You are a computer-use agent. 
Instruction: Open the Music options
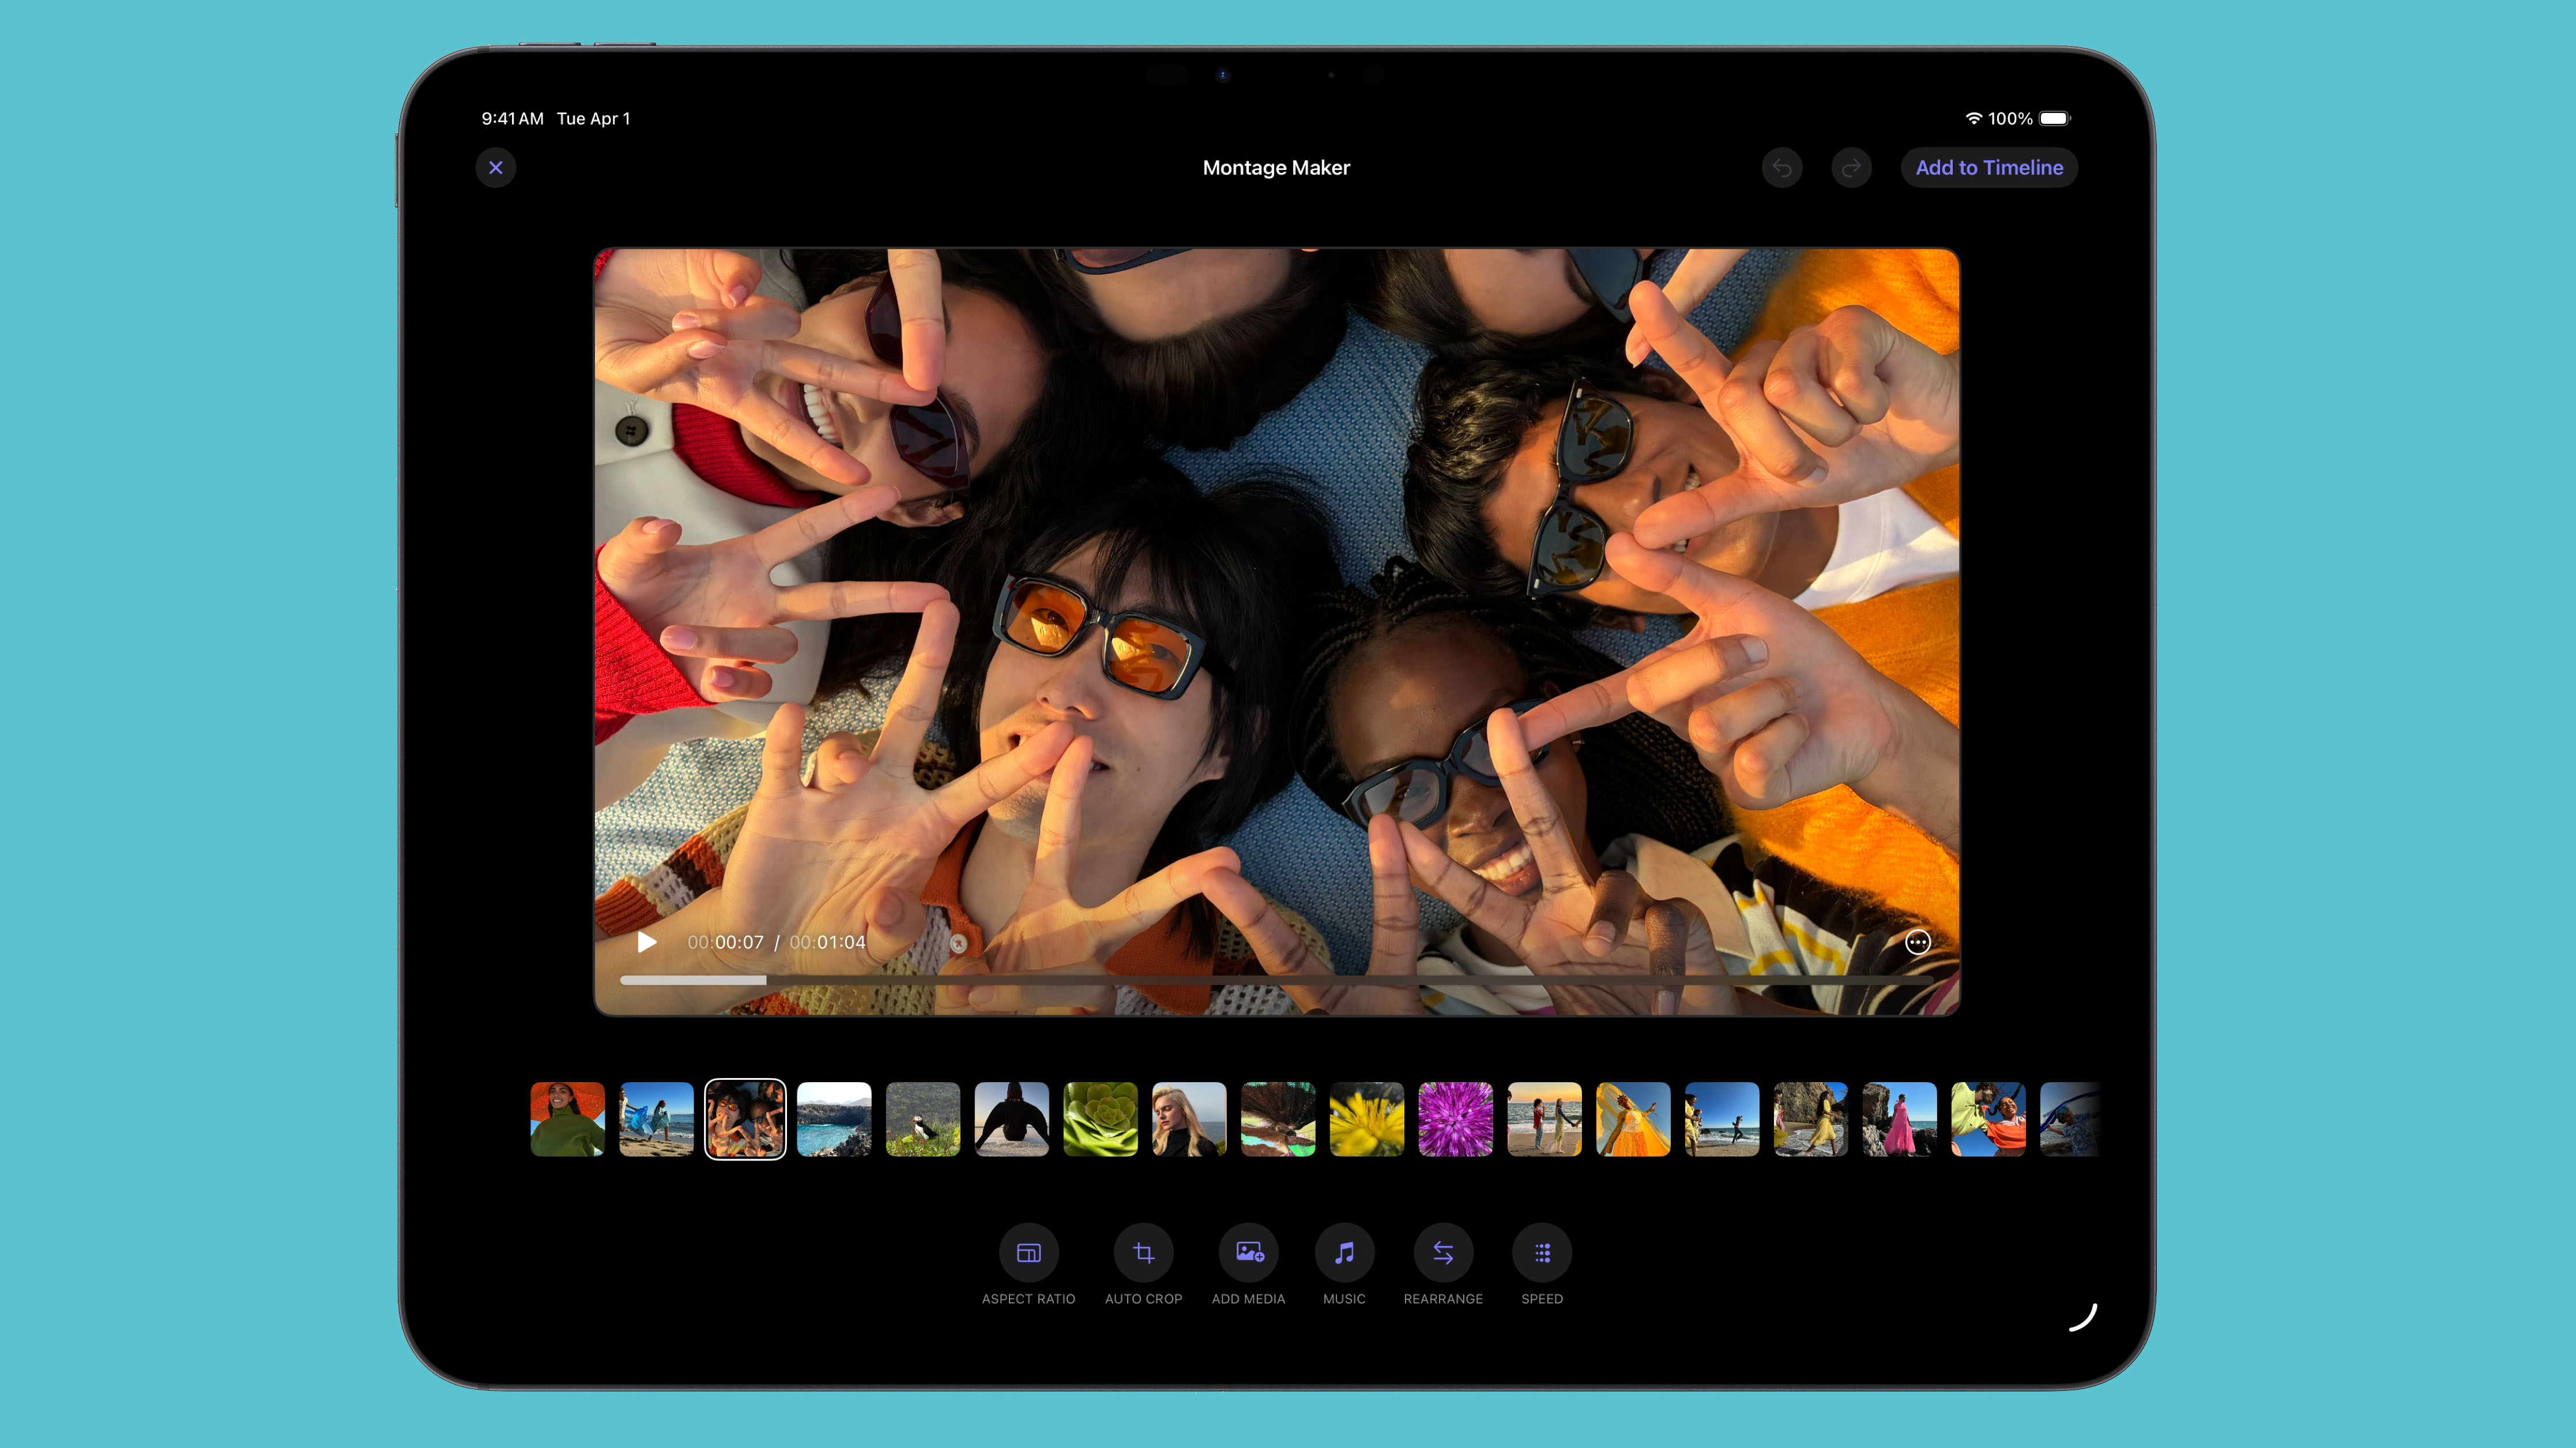(1344, 1252)
